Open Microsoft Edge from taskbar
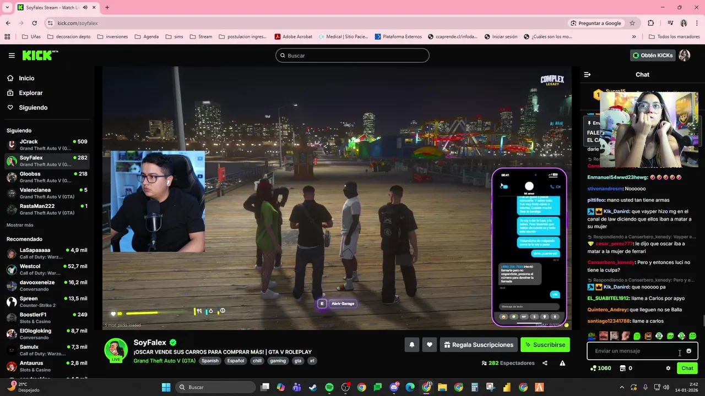 [x=410, y=387]
